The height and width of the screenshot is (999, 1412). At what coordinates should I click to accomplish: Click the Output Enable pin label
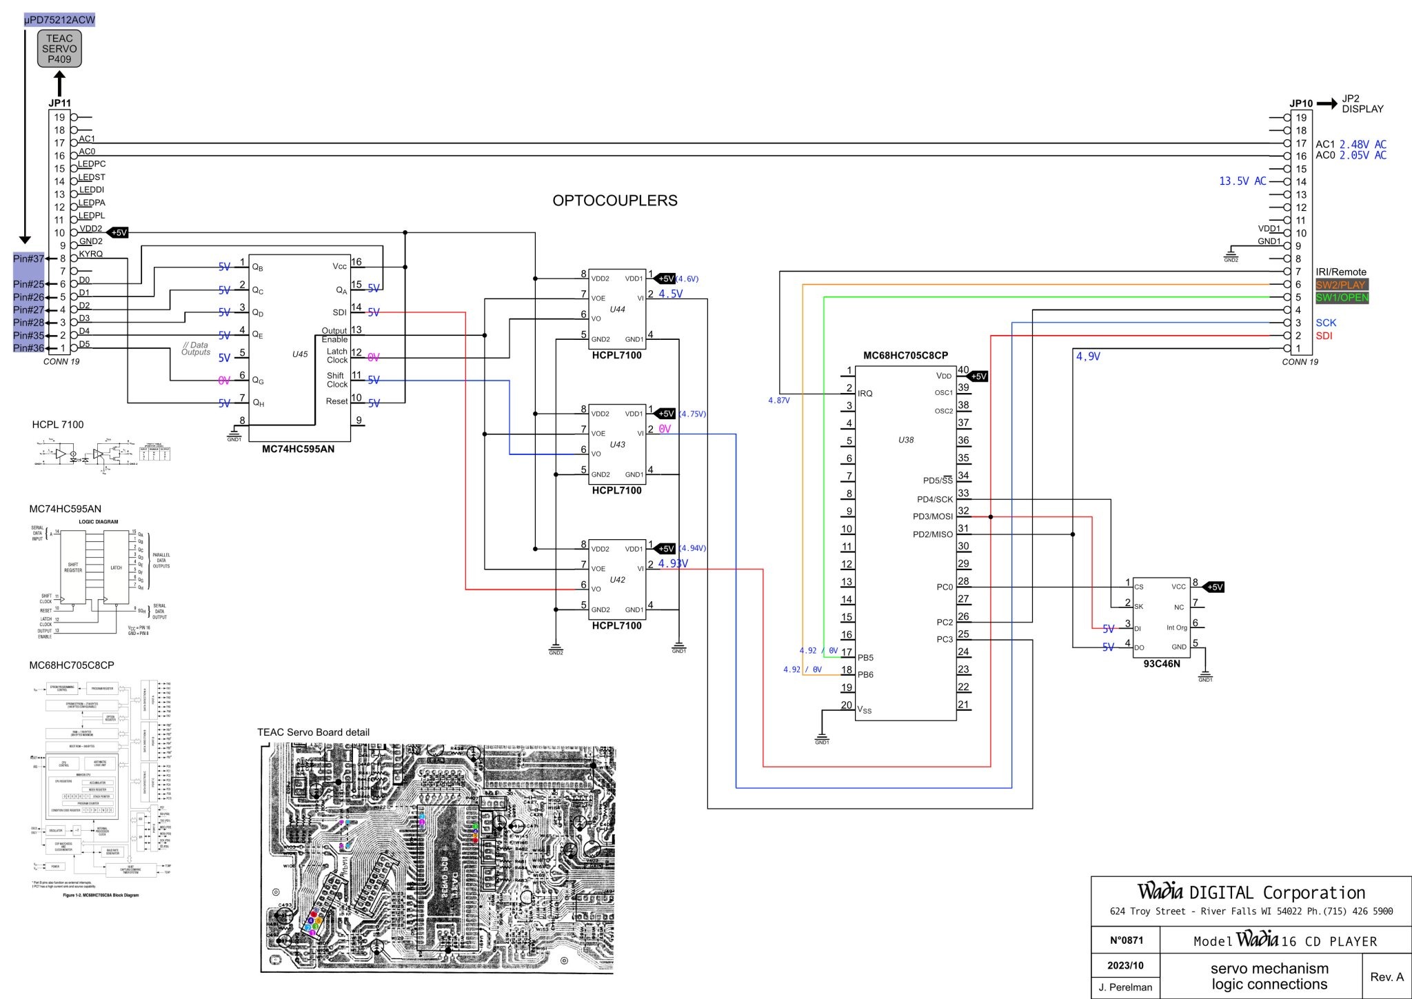point(334,335)
